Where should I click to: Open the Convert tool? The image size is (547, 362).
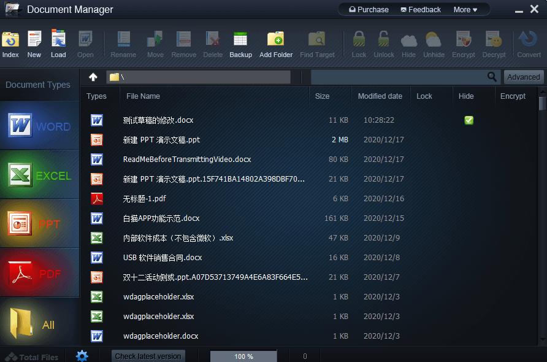(528, 42)
